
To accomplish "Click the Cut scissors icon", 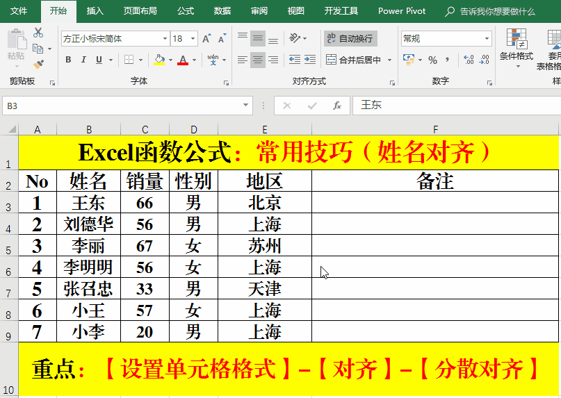I will tap(38, 33).
